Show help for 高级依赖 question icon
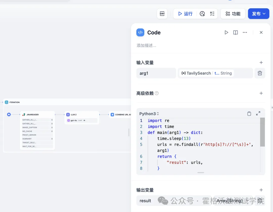The image size is (273, 212). (x=157, y=93)
